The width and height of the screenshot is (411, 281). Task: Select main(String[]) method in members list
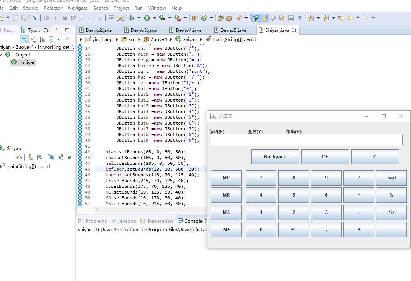point(25,166)
